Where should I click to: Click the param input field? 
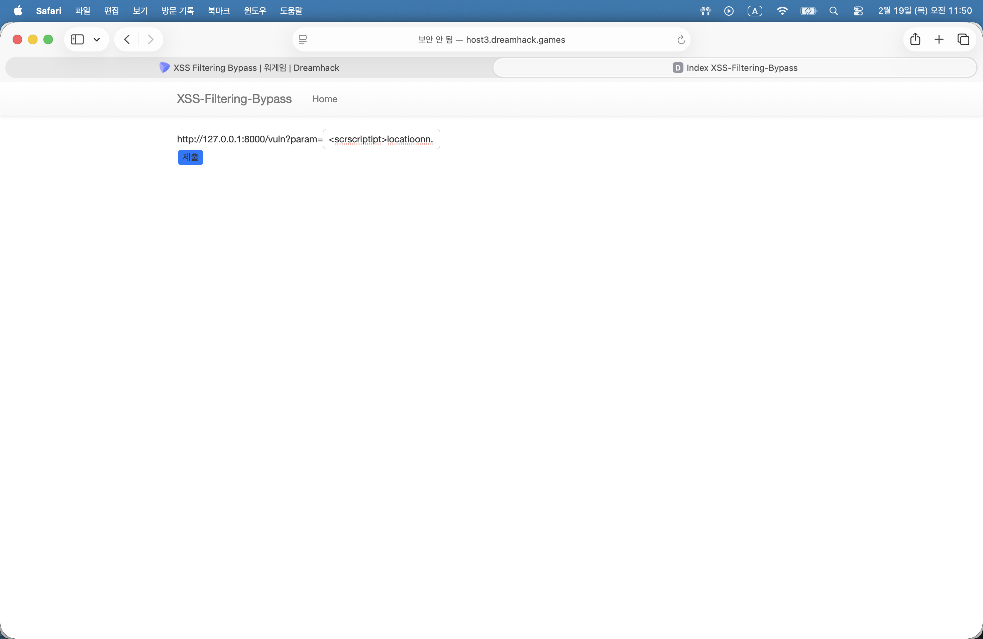[381, 139]
